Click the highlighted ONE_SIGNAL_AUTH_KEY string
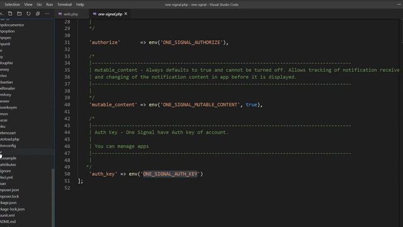Image resolution: width=403 pixels, height=227 pixels. pos(170,174)
